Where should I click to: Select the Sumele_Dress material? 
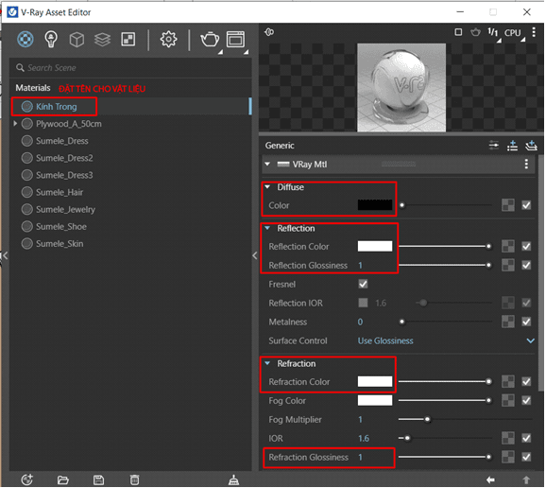click(x=130, y=141)
